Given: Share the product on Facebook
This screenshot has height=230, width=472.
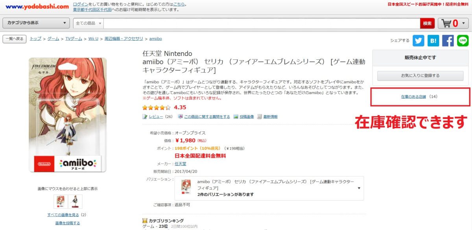Looking at the screenshot, I should 448,40.
